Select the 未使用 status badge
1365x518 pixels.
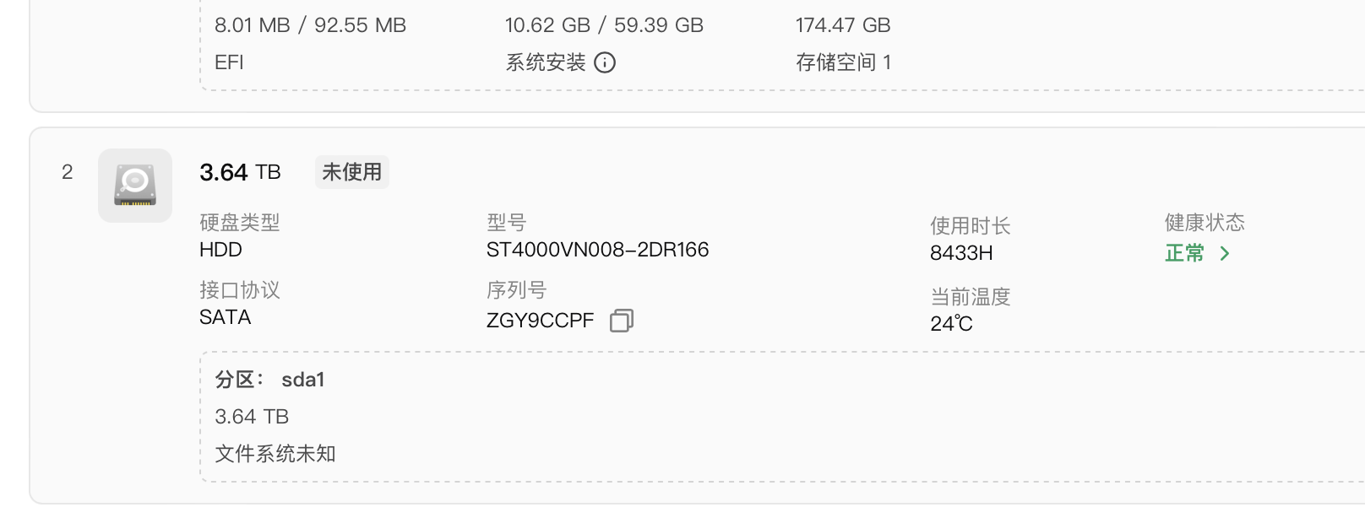tap(352, 171)
